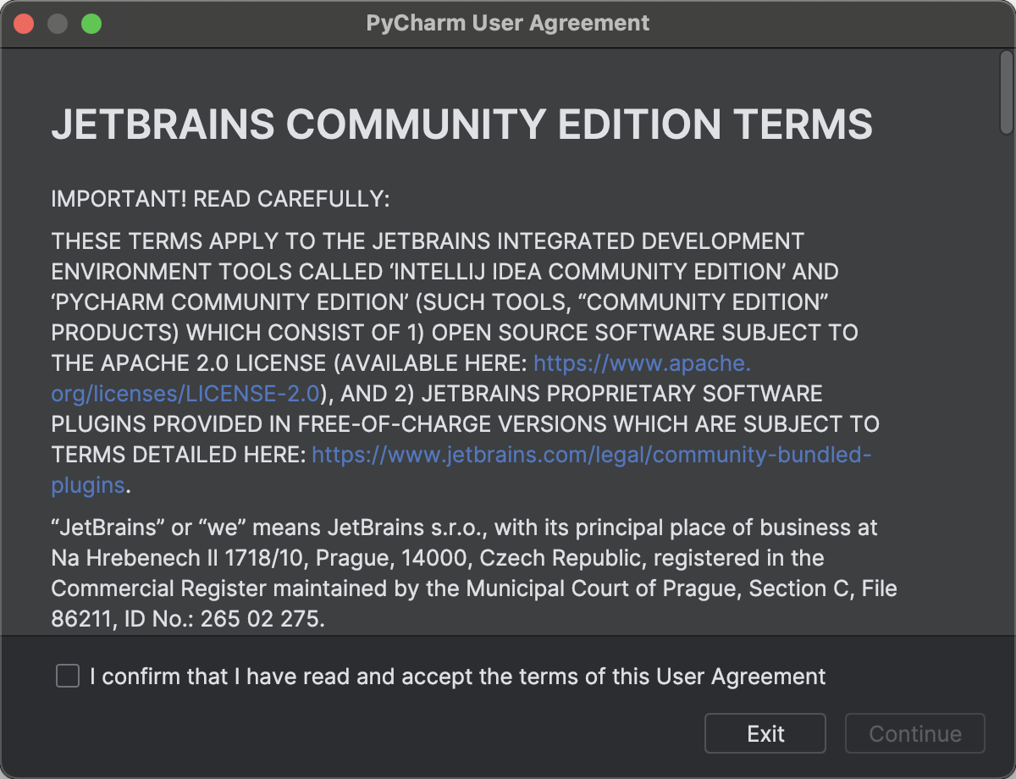The width and height of the screenshot is (1016, 779).
Task: Open the community-bundled-plugins terms link
Action: pos(592,455)
